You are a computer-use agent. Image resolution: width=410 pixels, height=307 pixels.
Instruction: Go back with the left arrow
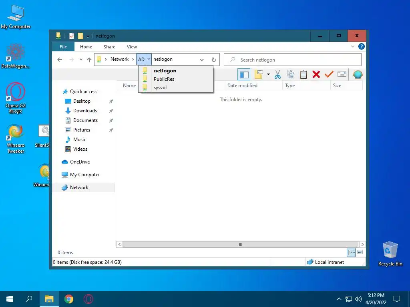(60, 60)
